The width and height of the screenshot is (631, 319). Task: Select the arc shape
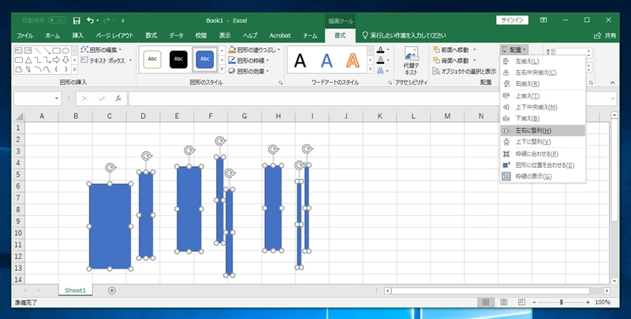37,69
